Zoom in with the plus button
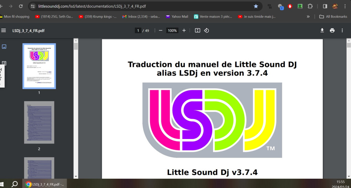Viewport: 351px width, 188px height. pos(184,30)
